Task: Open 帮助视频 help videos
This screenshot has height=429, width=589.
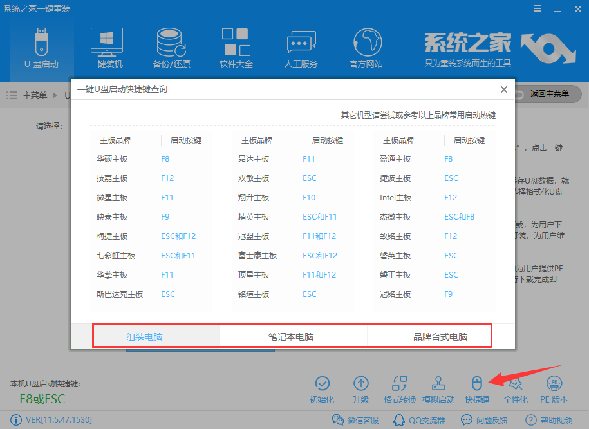Action: coord(552,419)
